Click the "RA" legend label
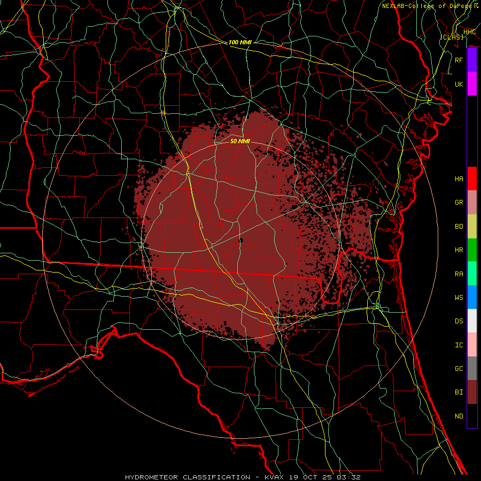The height and width of the screenshot is (481, 481). tap(459, 274)
